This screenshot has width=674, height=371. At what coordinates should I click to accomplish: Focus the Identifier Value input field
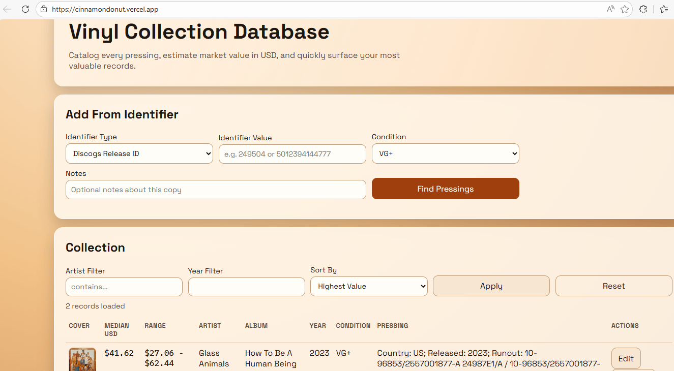click(x=292, y=154)
